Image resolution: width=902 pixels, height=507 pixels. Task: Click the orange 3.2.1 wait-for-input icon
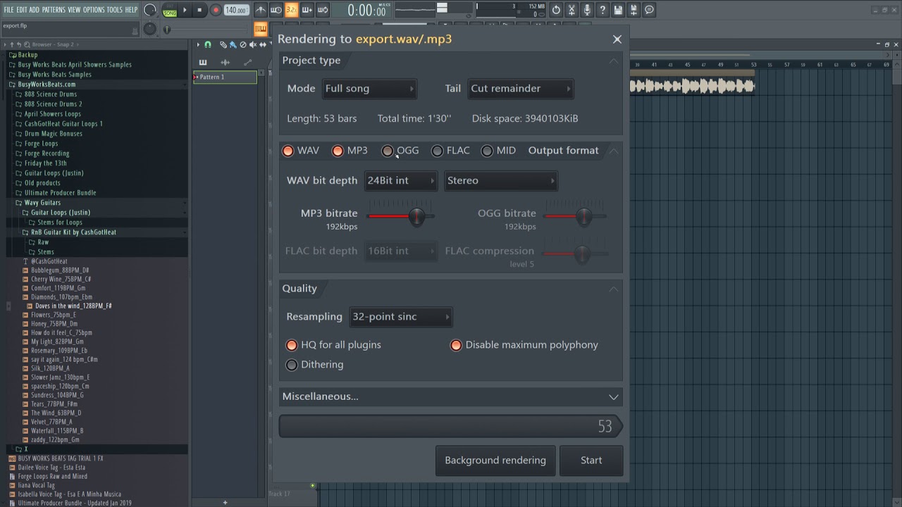coord(292,10)
